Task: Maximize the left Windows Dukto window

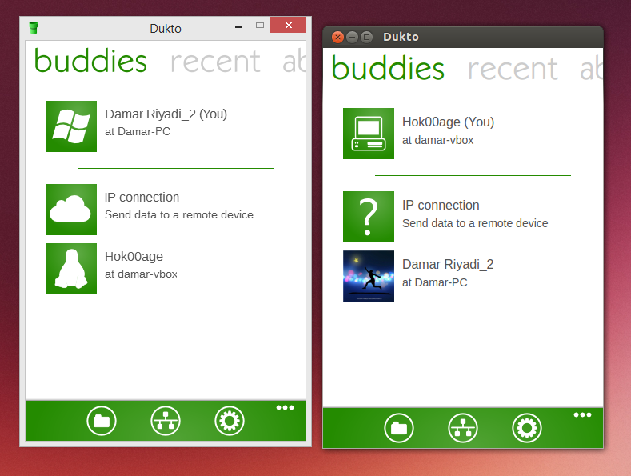Action: (x=260, y=25)
